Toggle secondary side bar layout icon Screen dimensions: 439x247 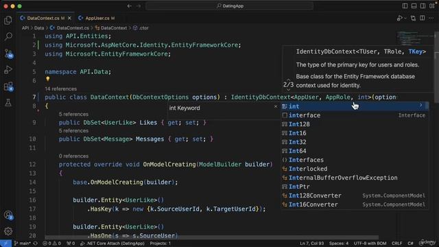pos(423,6)
